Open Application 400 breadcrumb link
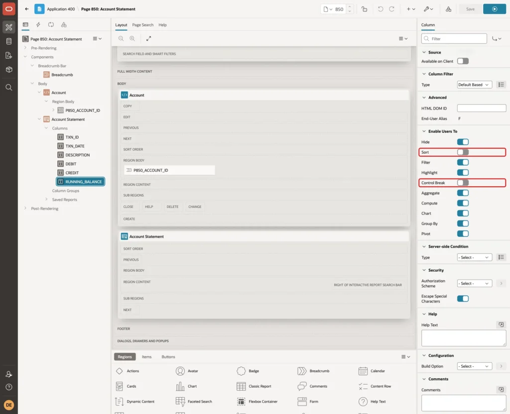 coord(61,9)
